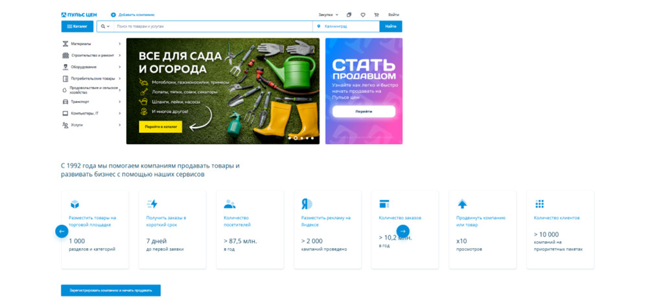Click the Разместить товары на торговой площадке link
650x308 pixels.
point(93,221)
